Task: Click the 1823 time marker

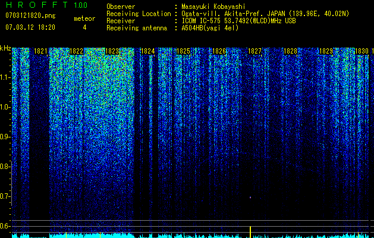Action: point(112,51)
